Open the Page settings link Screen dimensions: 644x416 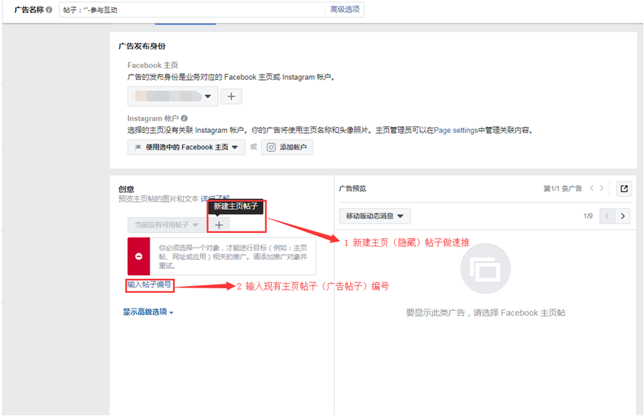(x=456, y=130)
